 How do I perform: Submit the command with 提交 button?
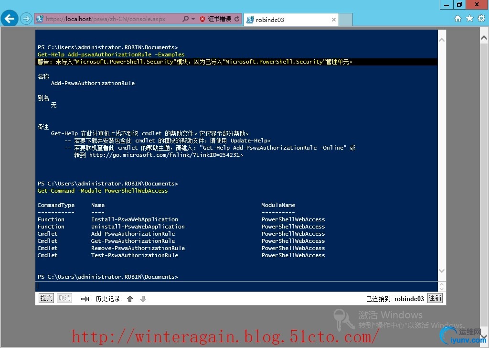coord(46,298)
